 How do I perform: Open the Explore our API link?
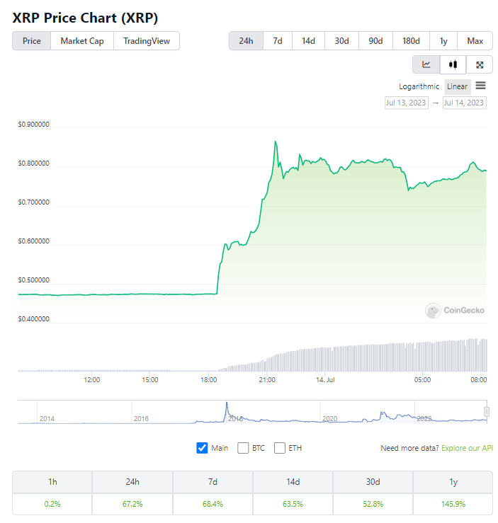(467, 448)
